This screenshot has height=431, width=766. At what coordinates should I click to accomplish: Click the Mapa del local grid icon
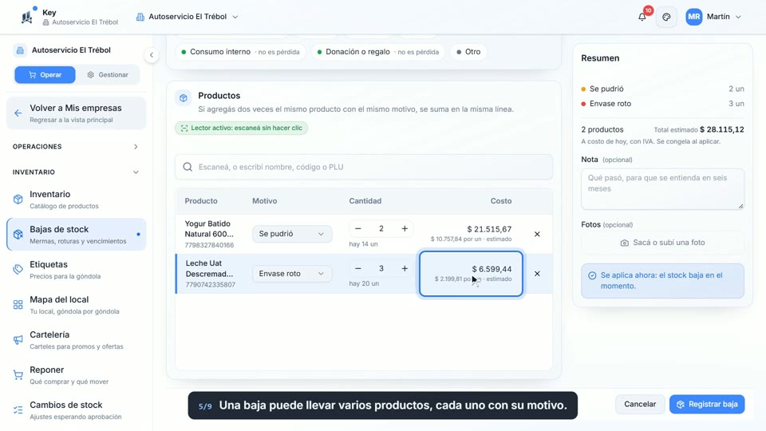pyautogui.click(x=18, y=305)
